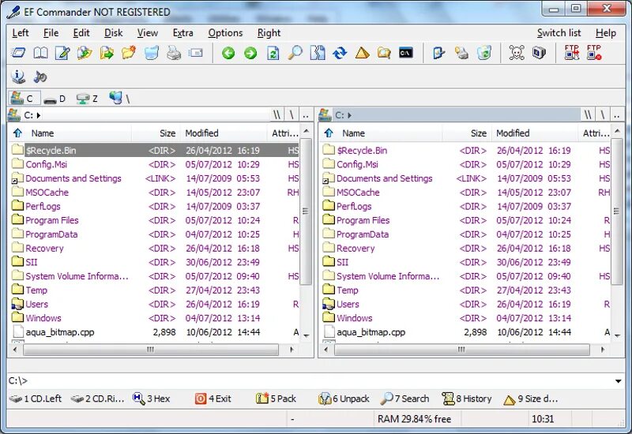
Task: Click the refresh document icon in toolbar
Action: (273, 53)
